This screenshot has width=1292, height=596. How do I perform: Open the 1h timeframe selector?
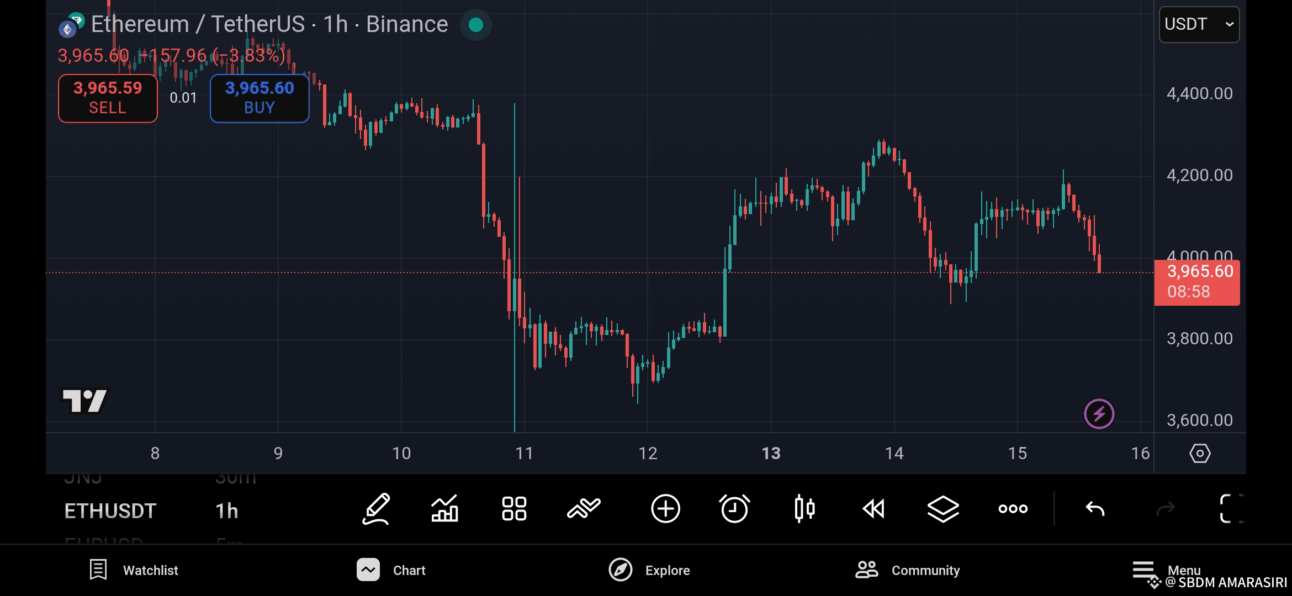[x=227, y=511]
